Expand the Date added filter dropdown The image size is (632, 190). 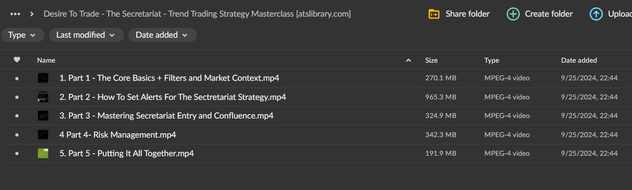(162, 35)
